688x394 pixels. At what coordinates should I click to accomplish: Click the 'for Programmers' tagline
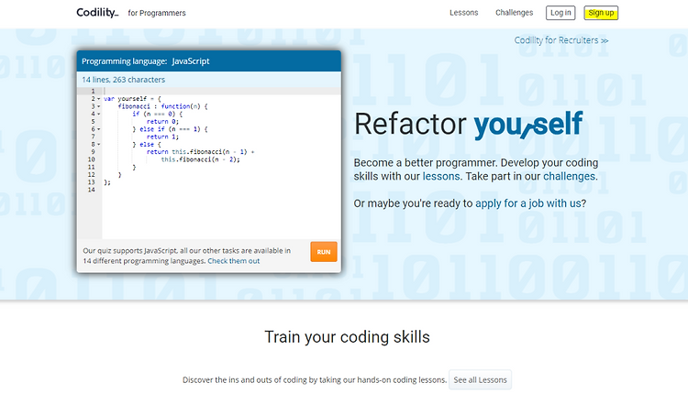[157, 13]
